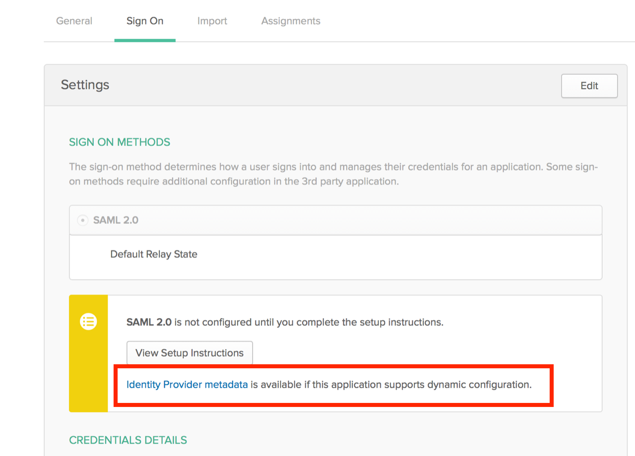Screen dimensions: 635x456
Task: Open the Import tab
Action: [x=212, y=21]
